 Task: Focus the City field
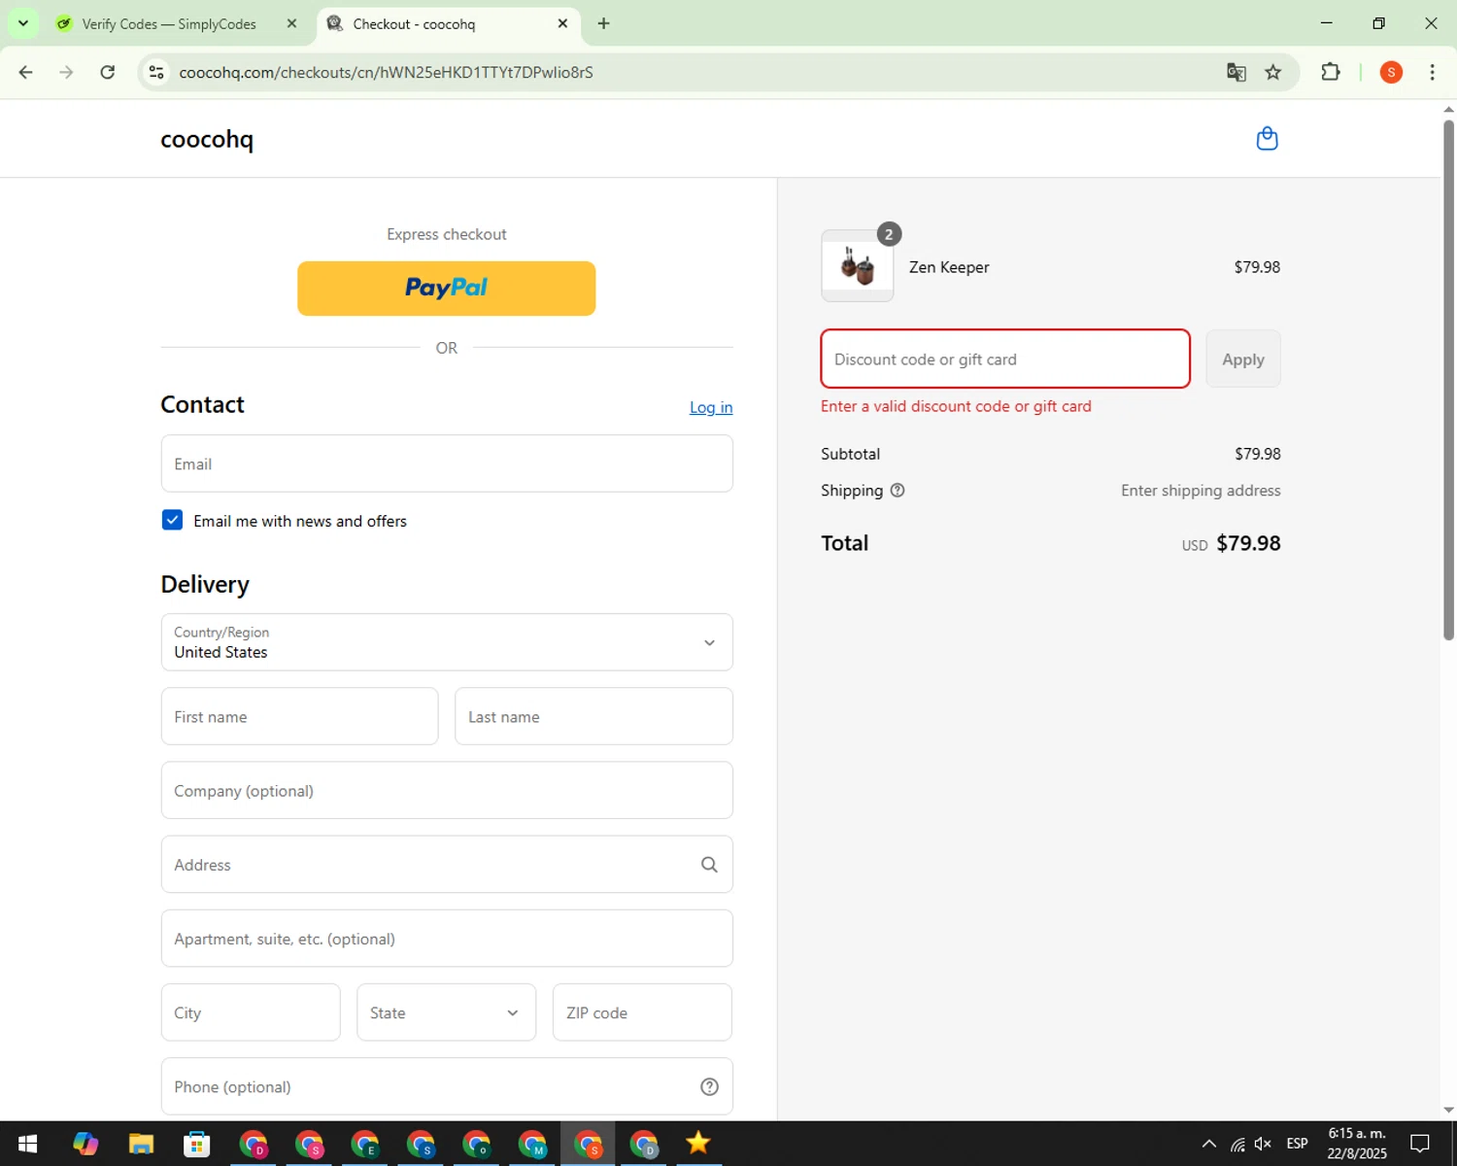coord(251,1012)
